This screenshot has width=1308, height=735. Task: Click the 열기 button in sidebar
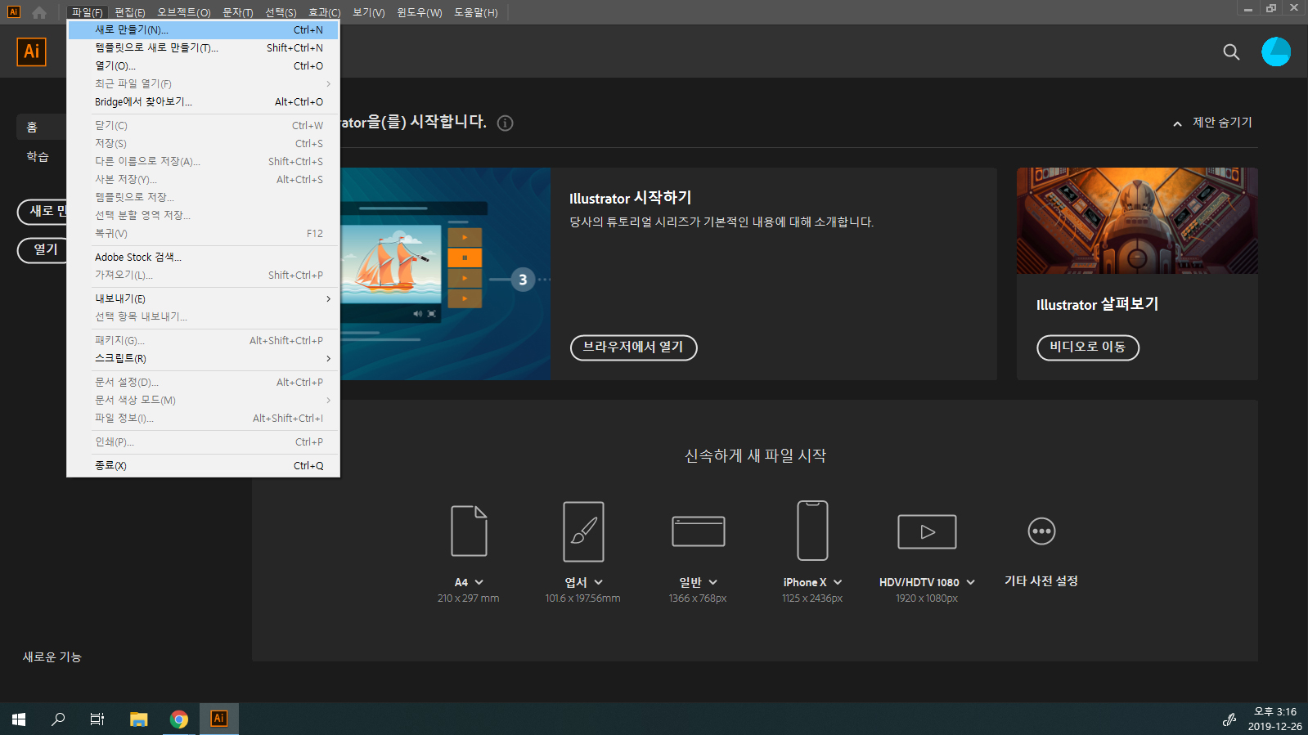43,250
